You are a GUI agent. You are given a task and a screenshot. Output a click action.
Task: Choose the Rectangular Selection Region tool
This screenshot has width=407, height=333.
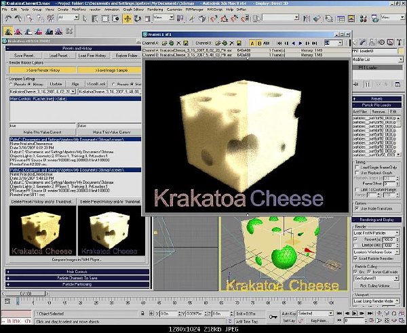coord(105,18)
